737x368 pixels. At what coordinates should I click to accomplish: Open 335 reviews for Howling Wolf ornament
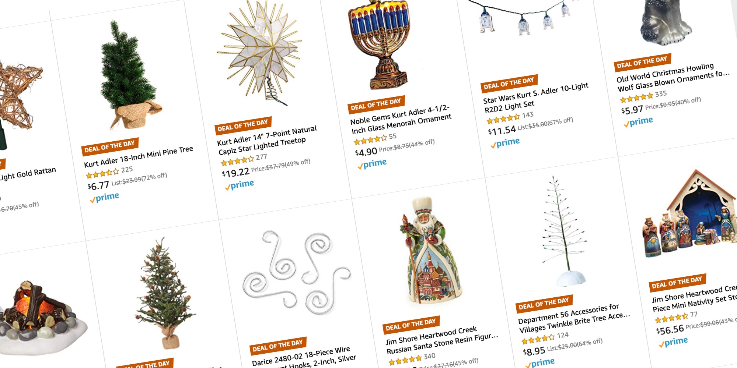(x=661, y=94)
